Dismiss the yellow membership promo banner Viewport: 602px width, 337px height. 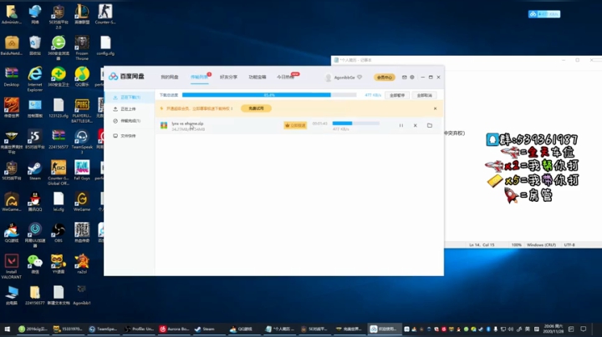tap(435, 108)
